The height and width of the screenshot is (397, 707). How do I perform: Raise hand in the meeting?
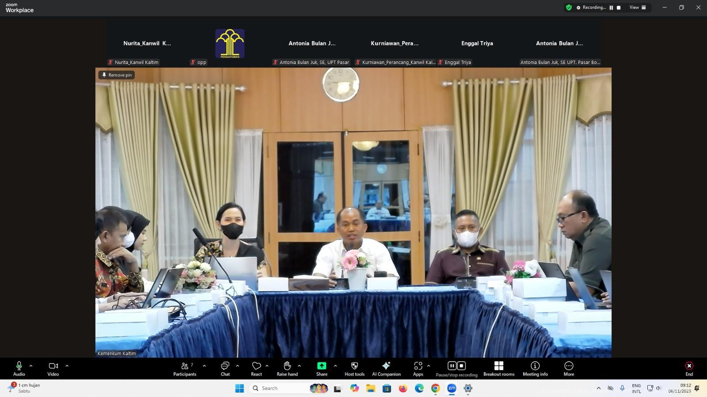(287, 369)
